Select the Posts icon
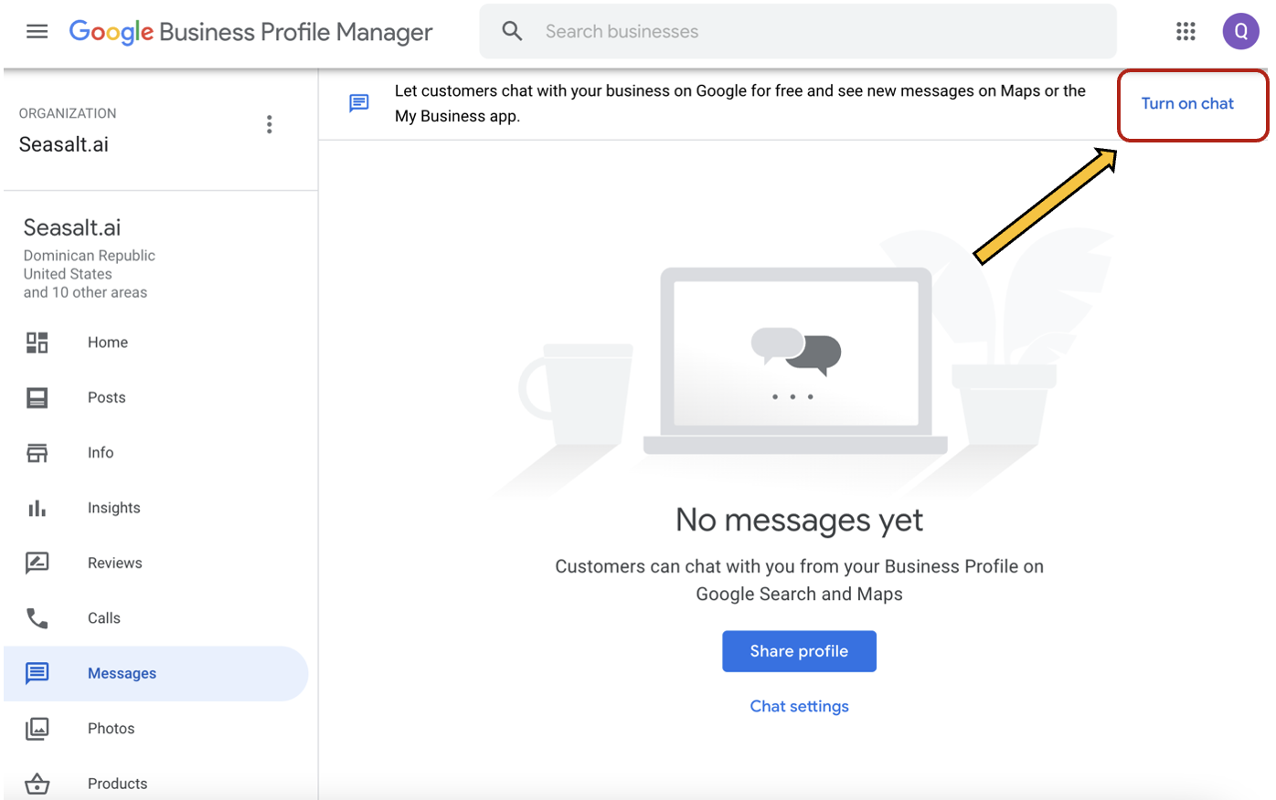1276x800 pixels. coord(37,397)
